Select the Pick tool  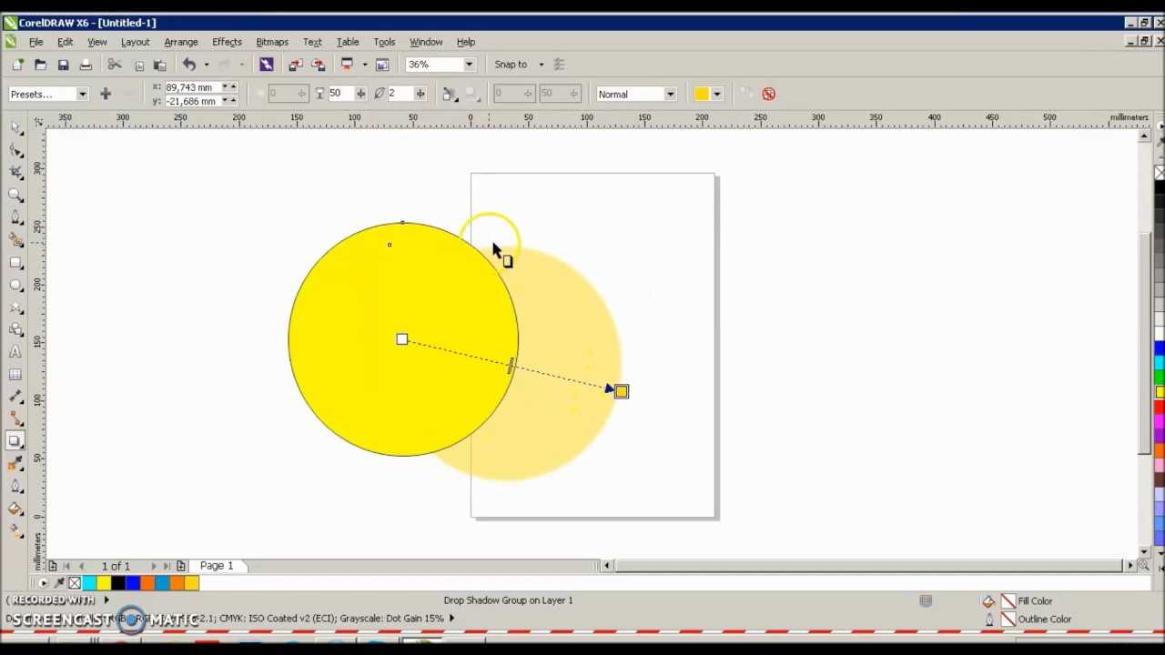15,127
